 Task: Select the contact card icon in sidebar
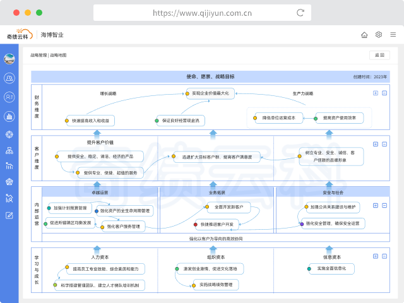pos(9,97)
